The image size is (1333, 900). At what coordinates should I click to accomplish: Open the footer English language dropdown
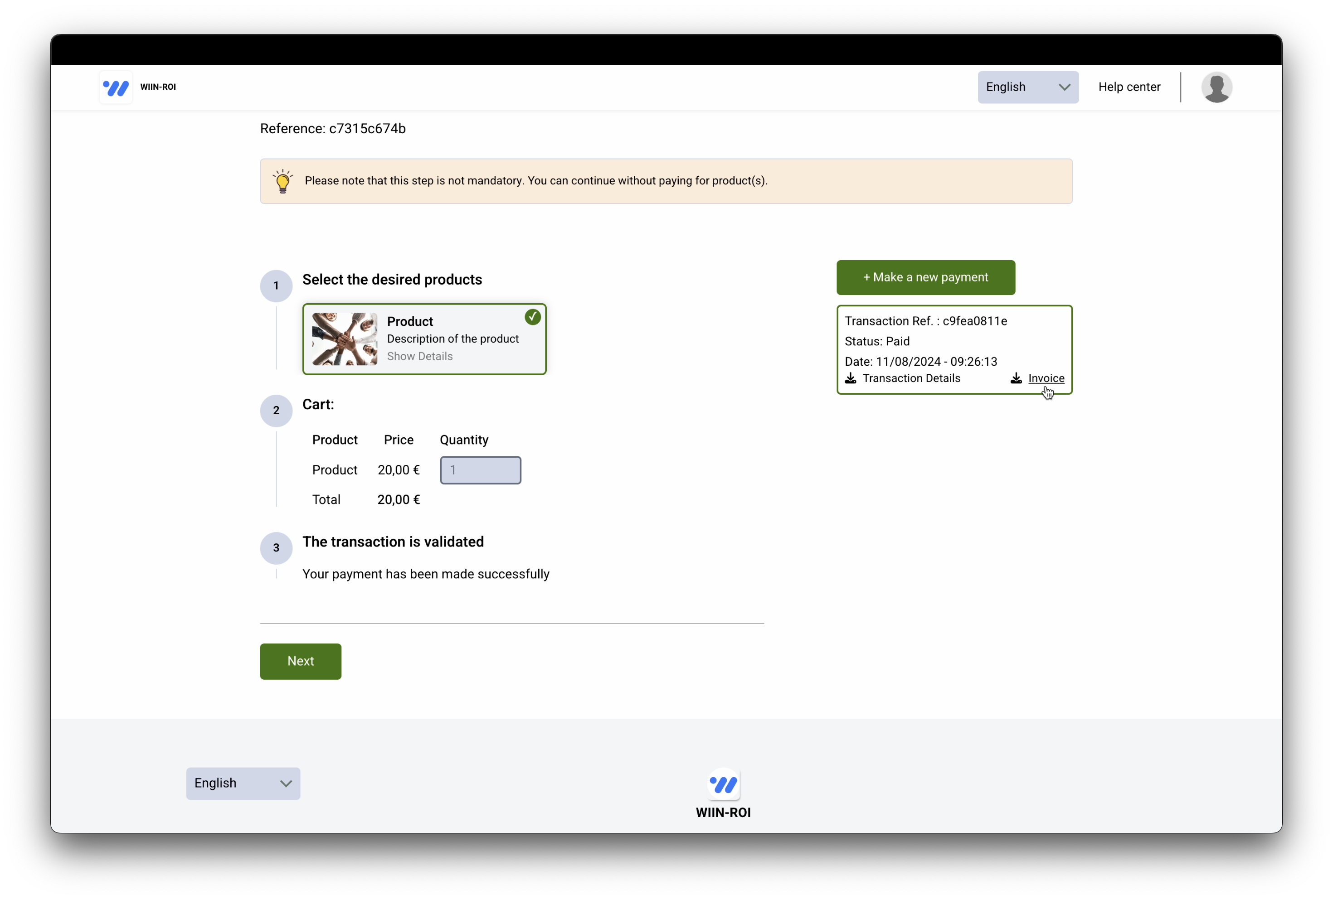tap(243, 783)
